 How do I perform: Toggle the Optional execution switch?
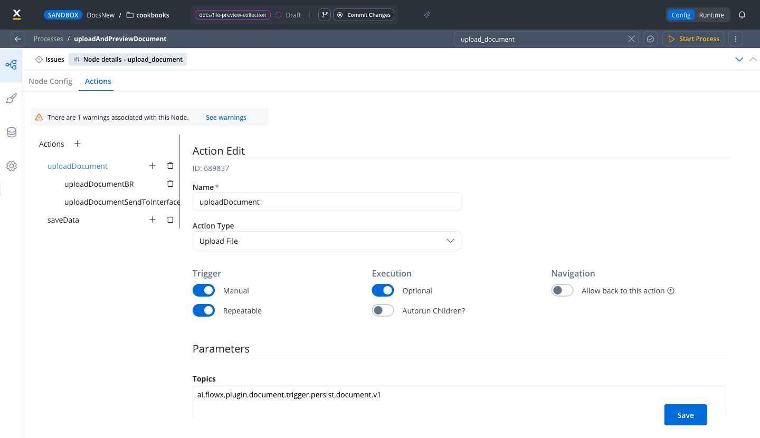click(x=383, y=290)
